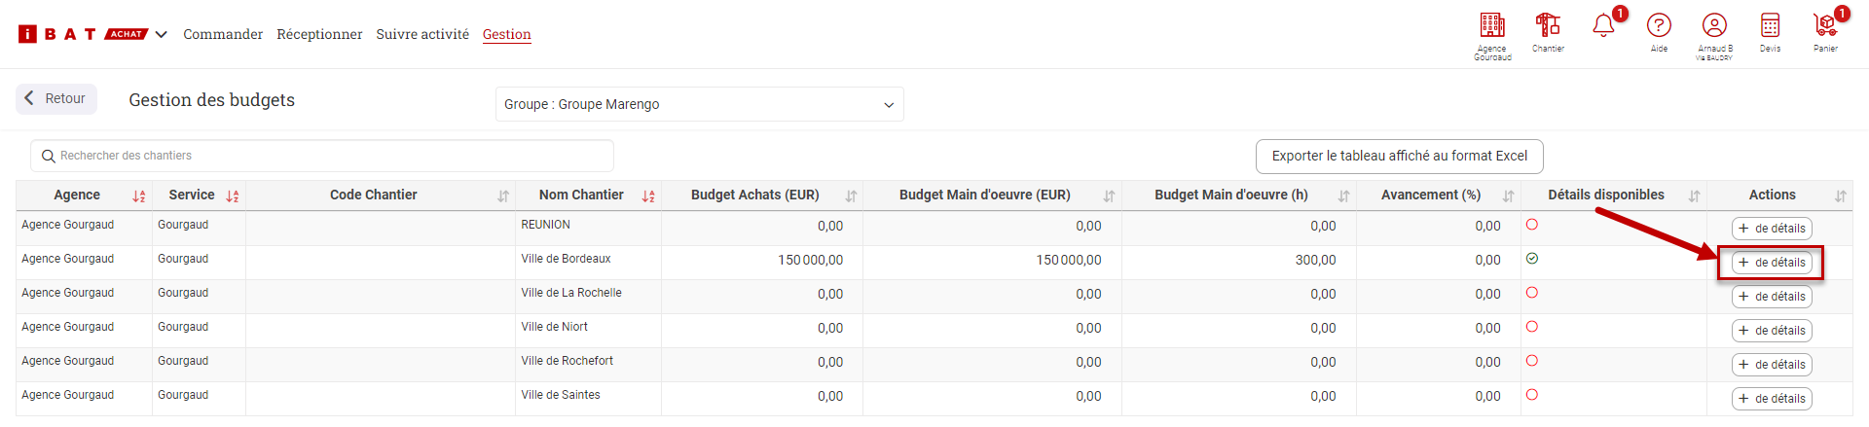Open the Devis calculator icon
Viewport: 1869px width, 427px height.
[1770, 26]
